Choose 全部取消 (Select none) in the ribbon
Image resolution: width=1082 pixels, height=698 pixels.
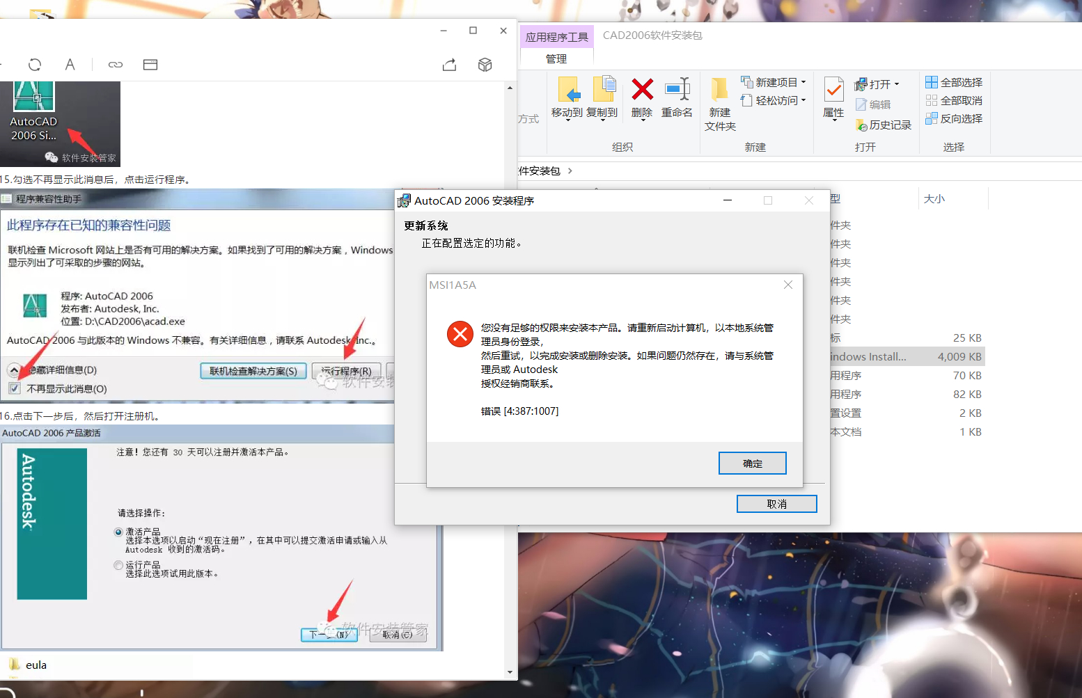pyautogui.click(x=954, y=100)
